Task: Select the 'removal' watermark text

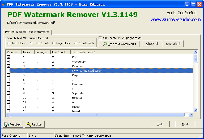Action: (77, 98)
